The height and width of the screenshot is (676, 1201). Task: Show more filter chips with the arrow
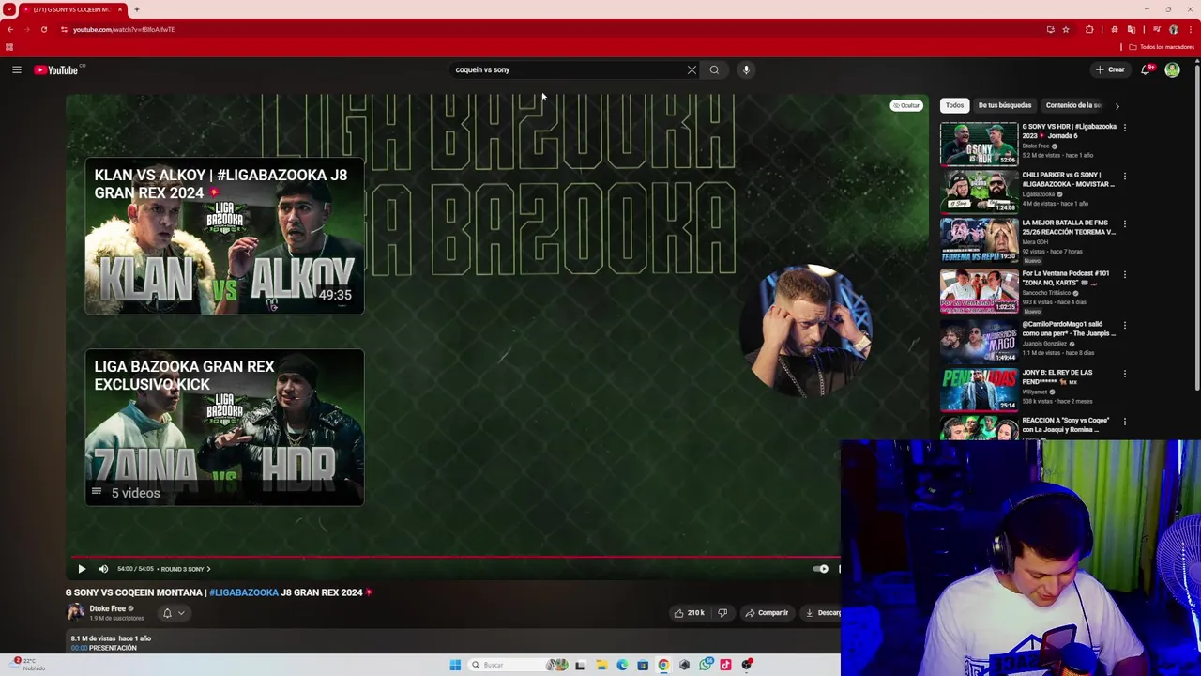pyautogui.click(x=1117, y=105)
